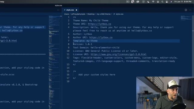Open the Wi-Fi menu
This screenshot has width=194, height=109.
pos(153,2)
